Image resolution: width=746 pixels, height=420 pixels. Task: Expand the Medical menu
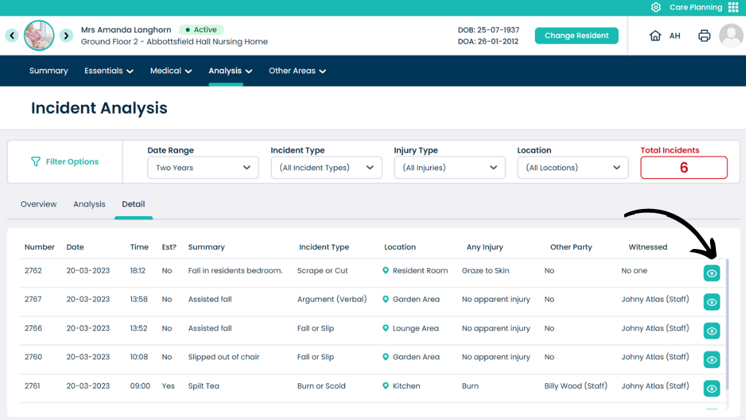171,71
